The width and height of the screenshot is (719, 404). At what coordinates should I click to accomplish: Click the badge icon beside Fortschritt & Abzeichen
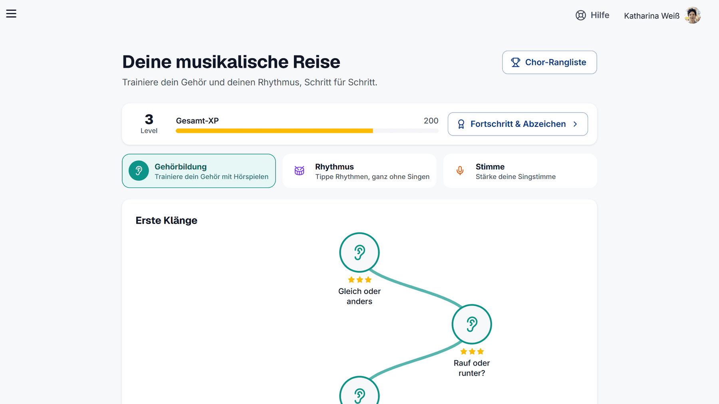tap(461, 124)
